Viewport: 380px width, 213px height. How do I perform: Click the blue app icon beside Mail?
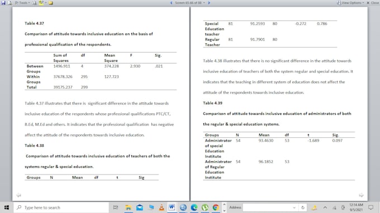151,207
